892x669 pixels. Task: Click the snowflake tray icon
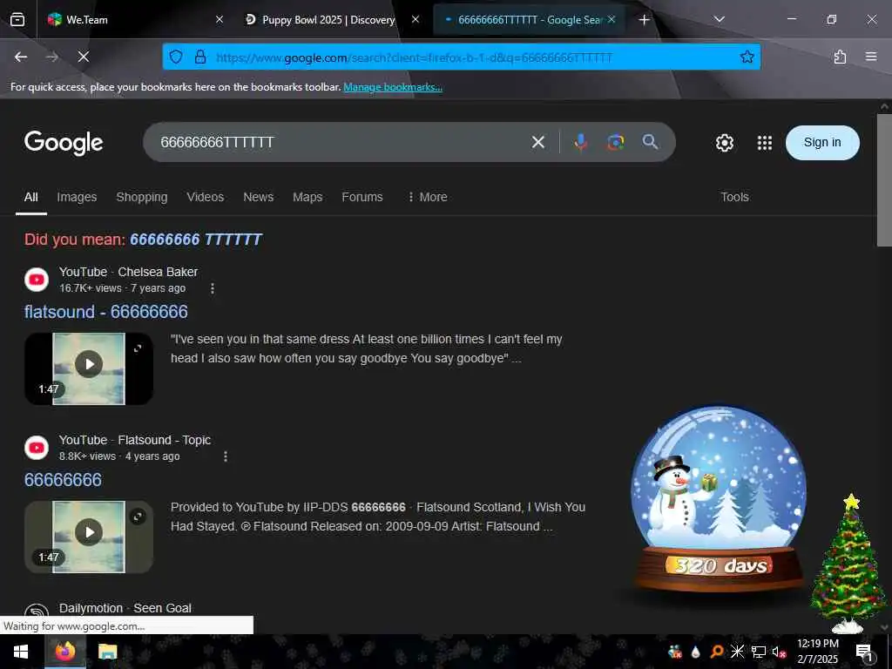click(x=737, y=652)
